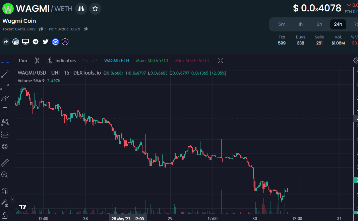Image resolution: width=358 pixels, height=221 pixels.
Task: Open the Twitter link icon
Action: [46, 42]
